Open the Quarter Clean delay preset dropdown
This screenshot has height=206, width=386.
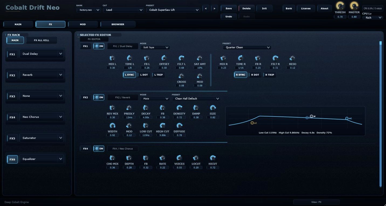tap(247, 47)
